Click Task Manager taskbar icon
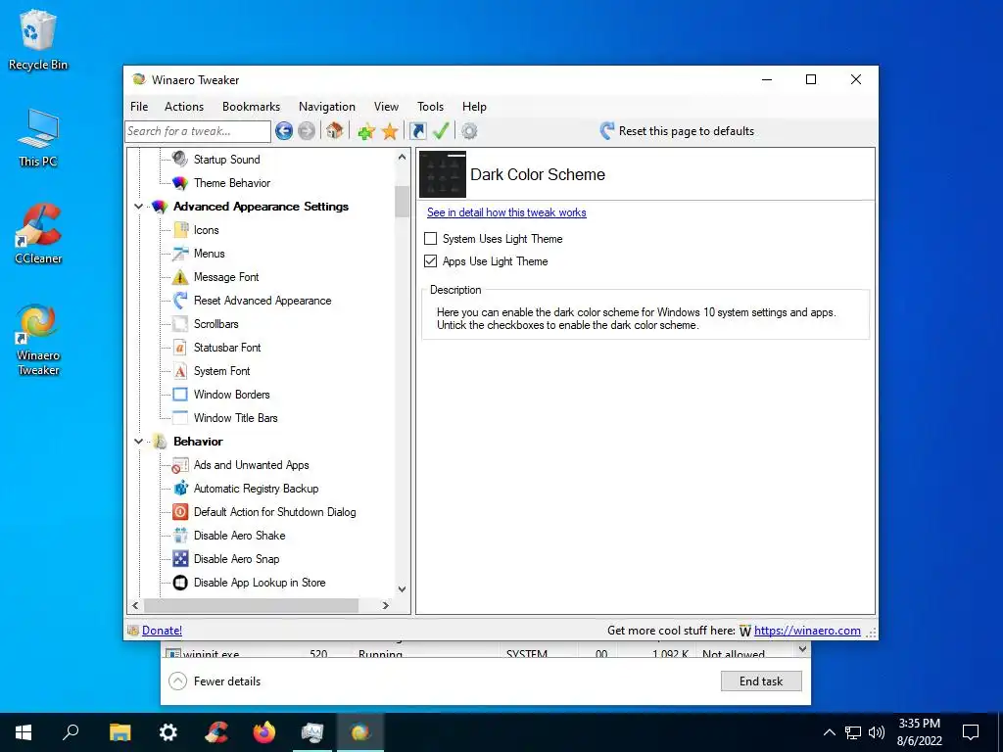The image size is (1003, 752). (312, 732)
